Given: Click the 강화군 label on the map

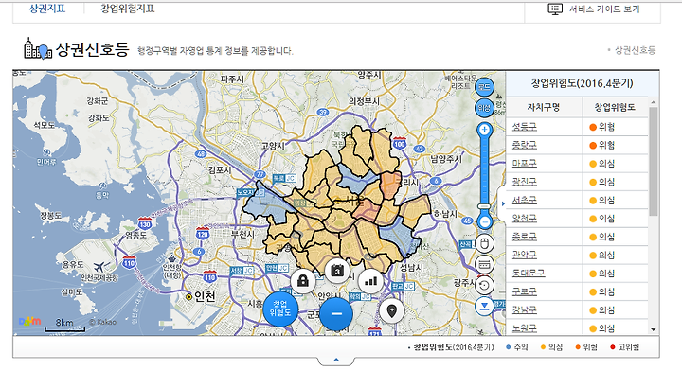Looking at the screenshot, I should [x=97, y=100].
